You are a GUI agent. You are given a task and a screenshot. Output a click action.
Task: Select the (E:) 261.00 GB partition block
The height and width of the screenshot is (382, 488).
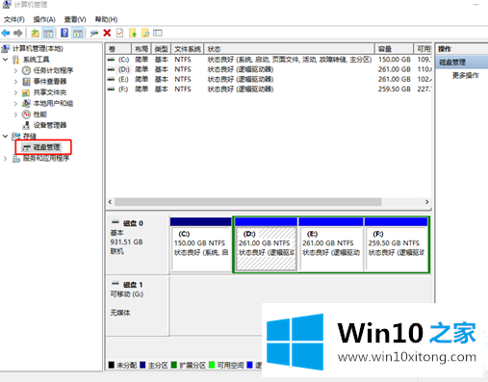click(x=331, y=244)
